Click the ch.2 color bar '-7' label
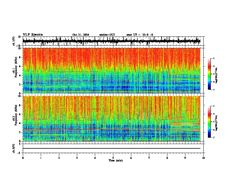Image resolution: width=229 pixels, height=177 pixels. click(213, 137)
